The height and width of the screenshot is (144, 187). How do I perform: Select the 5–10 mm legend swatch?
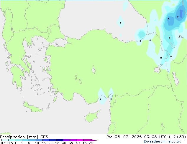pyautogui.click(x=32, y=140)
